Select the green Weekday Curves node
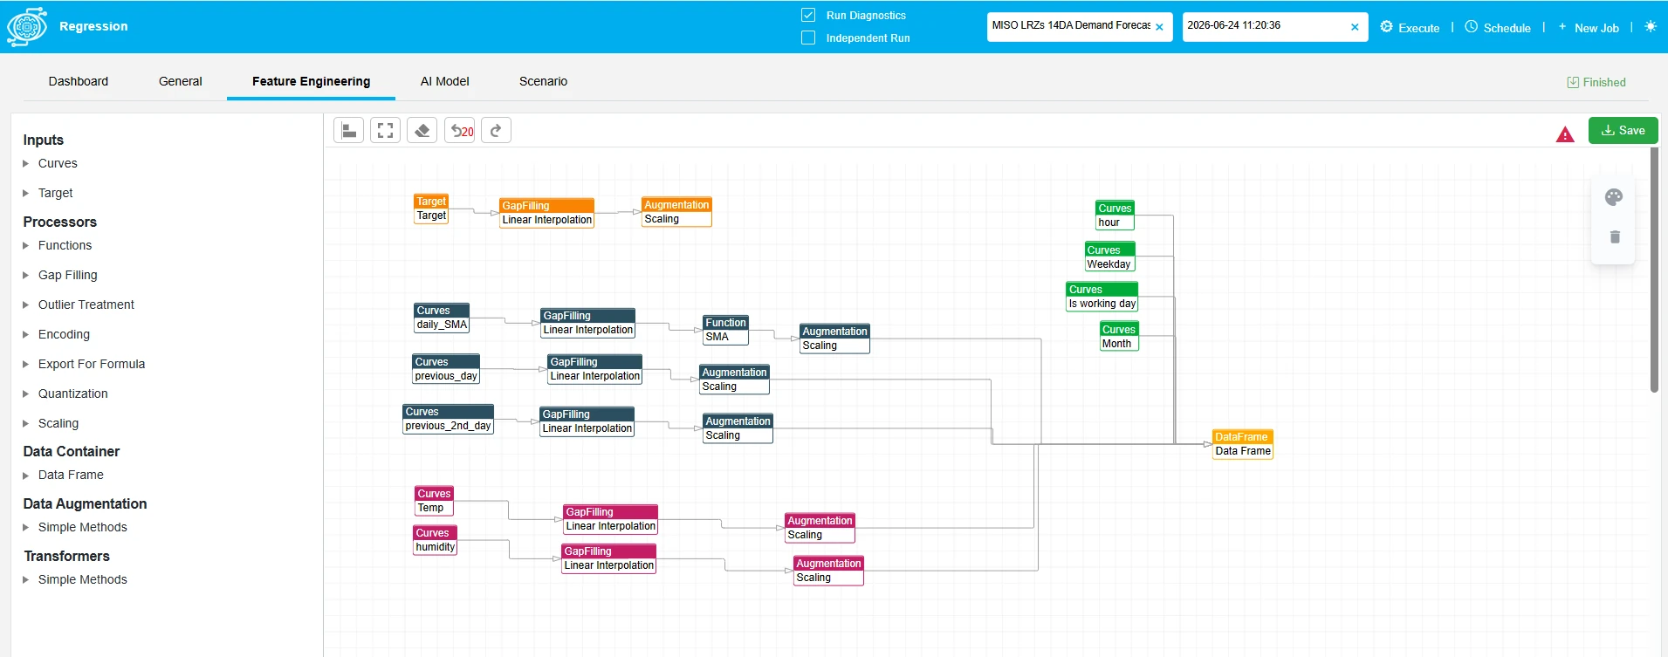 pyautogui.click(x=1109, y=257)
